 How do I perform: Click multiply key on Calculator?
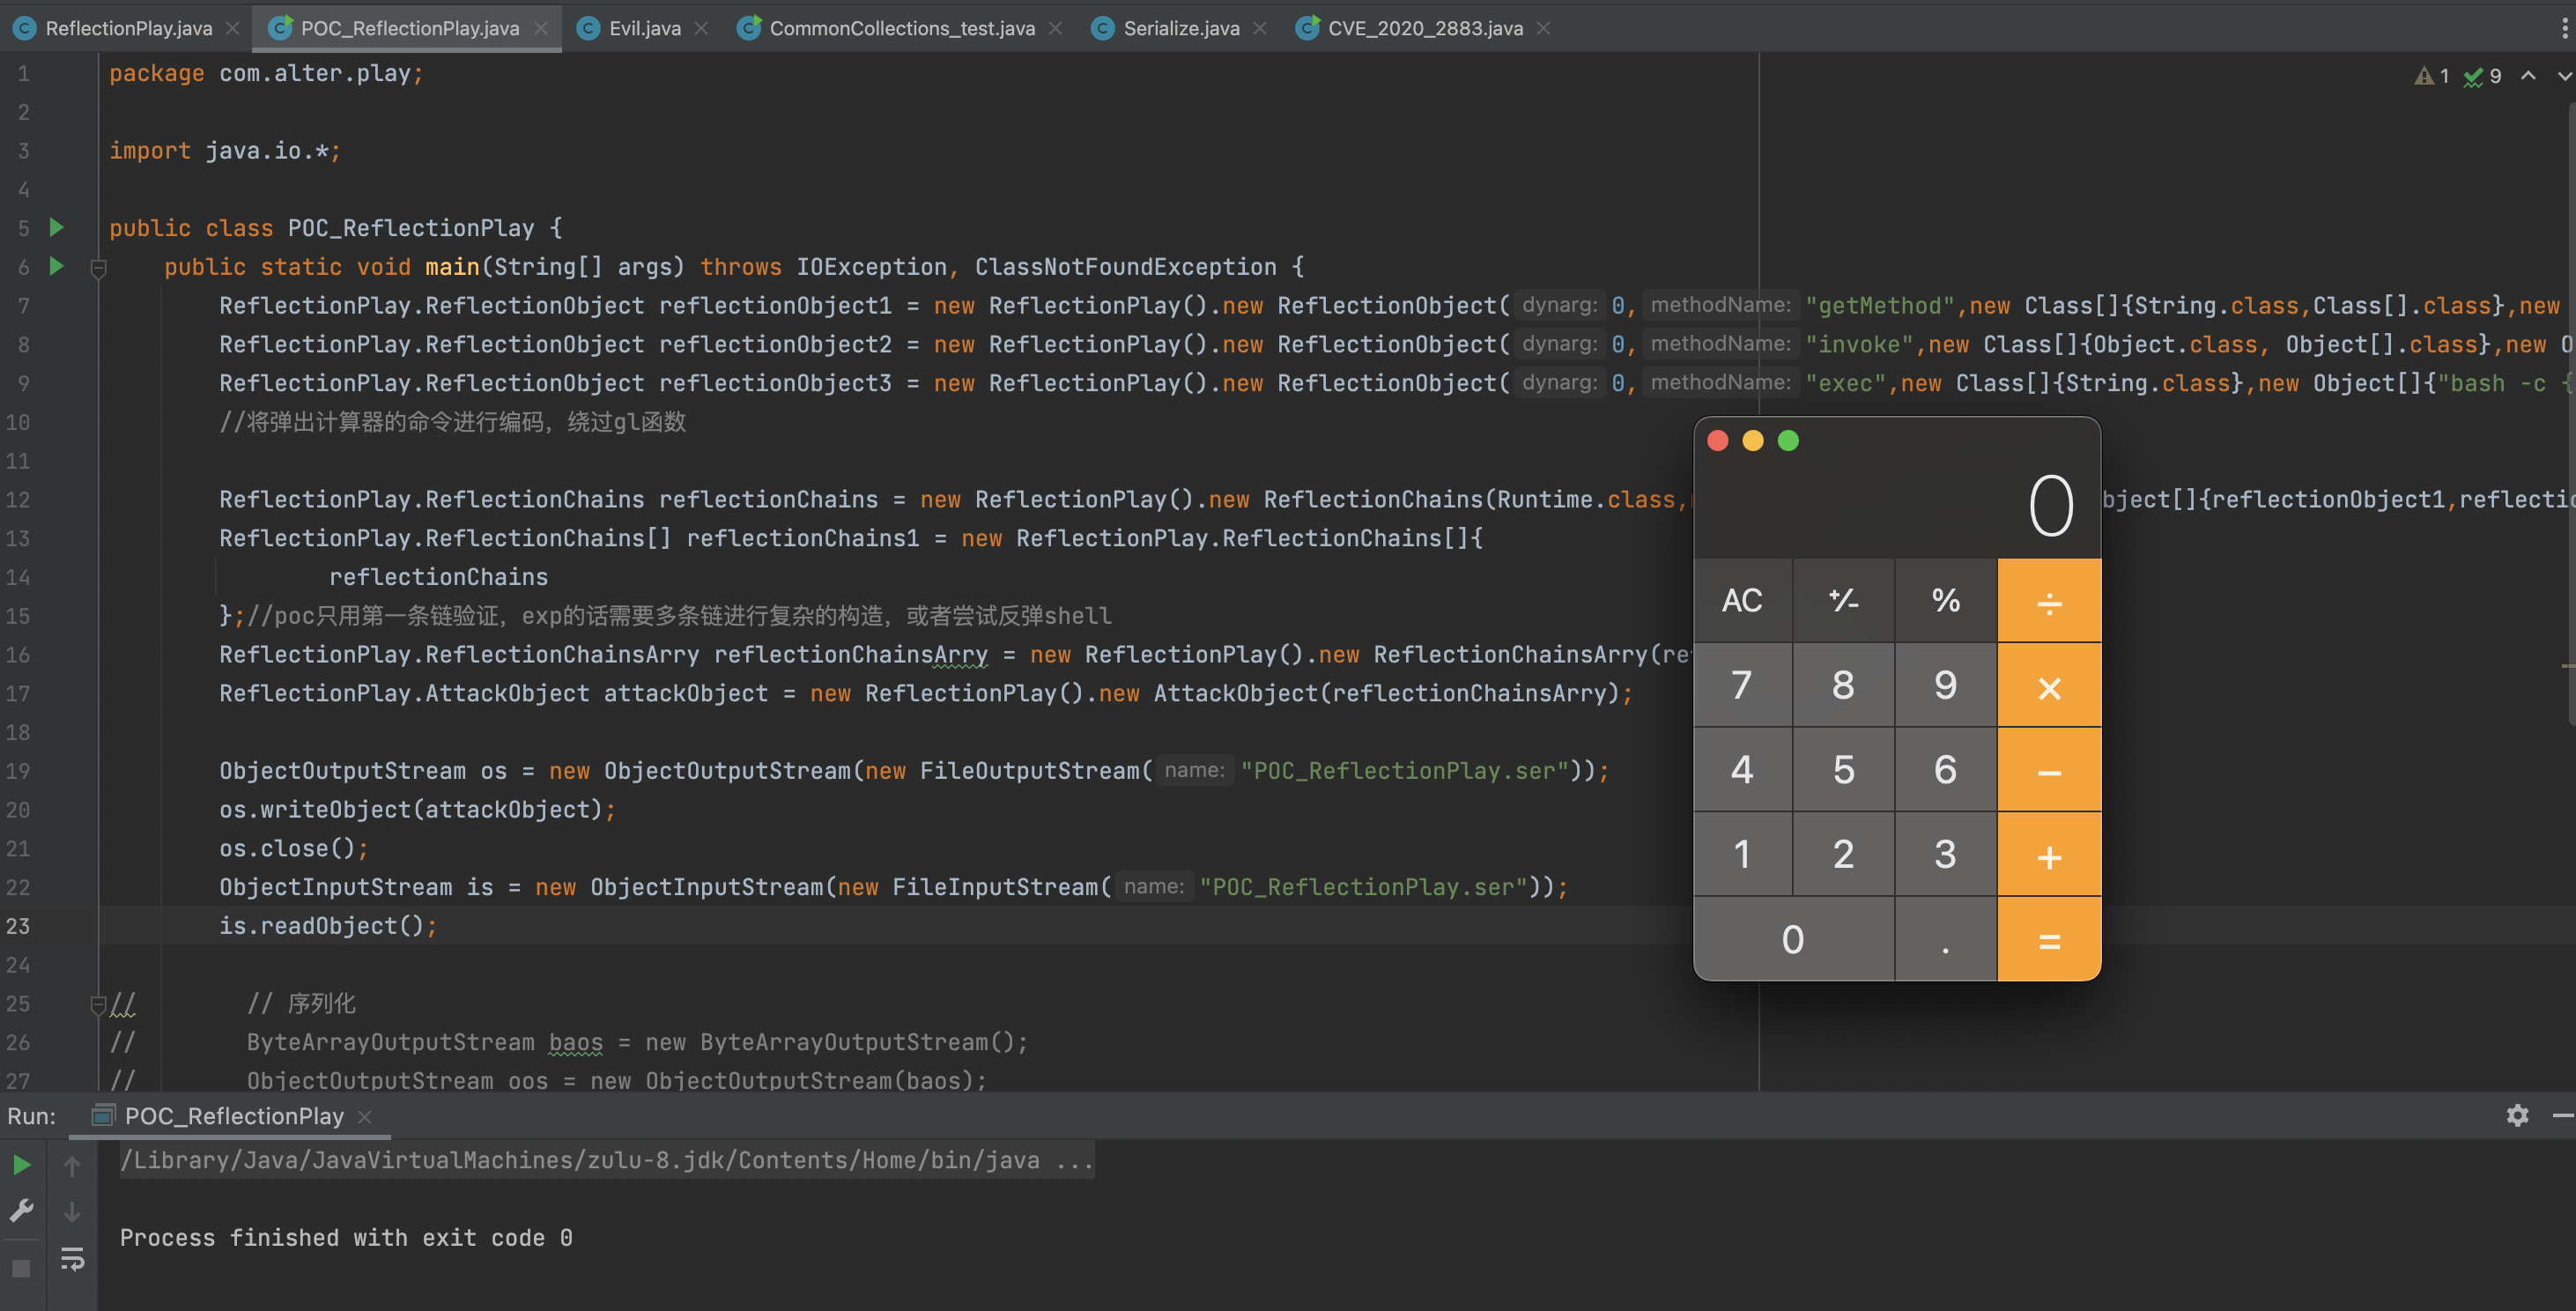click(x=2049, y=685)
